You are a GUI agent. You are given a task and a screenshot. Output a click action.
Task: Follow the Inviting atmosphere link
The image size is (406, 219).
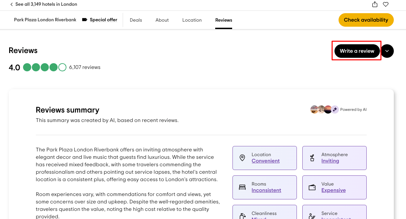[330, 161]
